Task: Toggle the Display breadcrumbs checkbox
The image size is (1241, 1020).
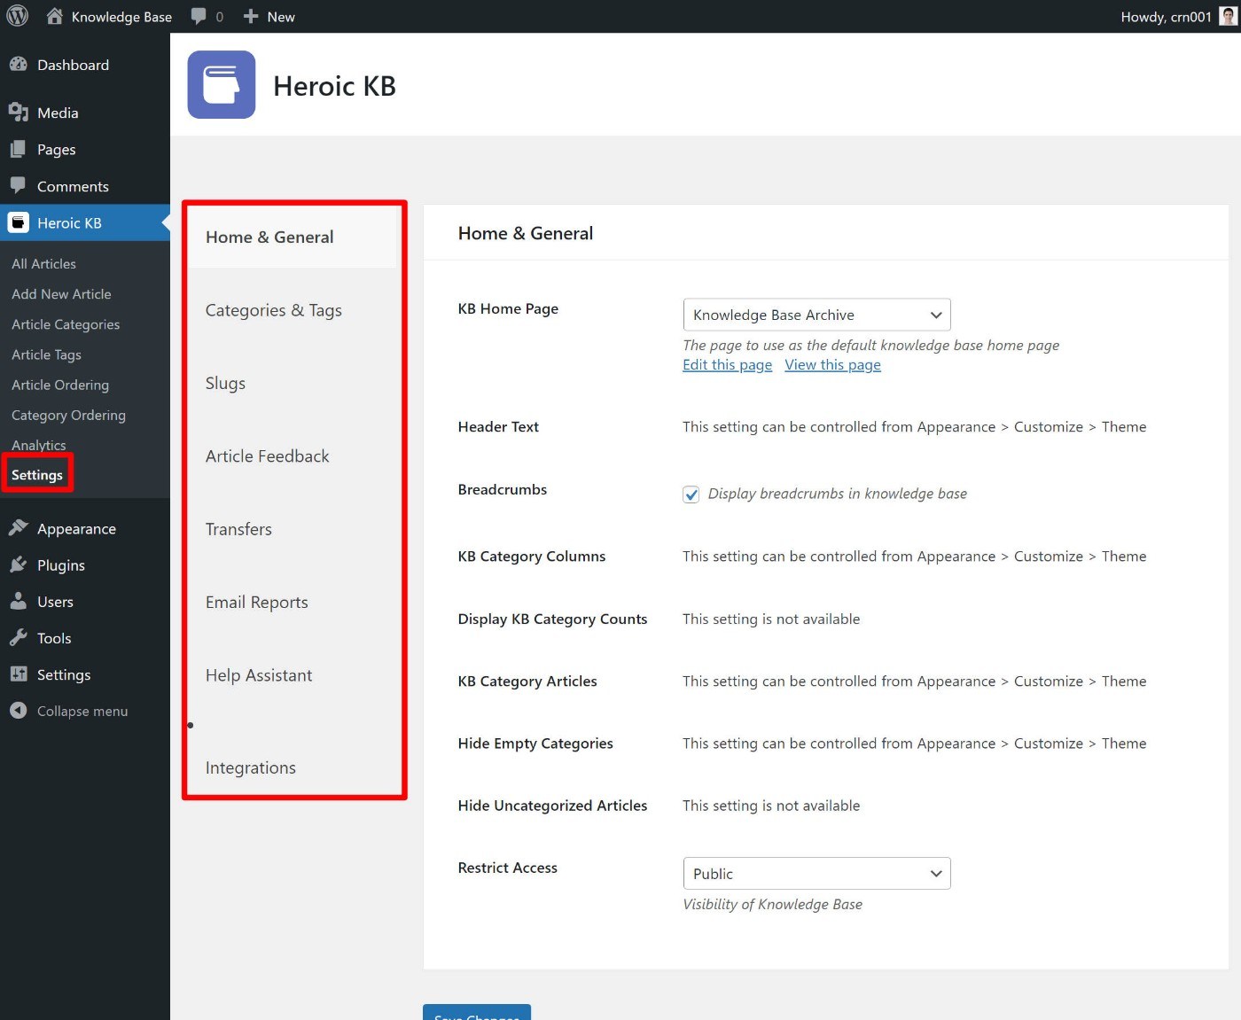Action: coord(691,494)
